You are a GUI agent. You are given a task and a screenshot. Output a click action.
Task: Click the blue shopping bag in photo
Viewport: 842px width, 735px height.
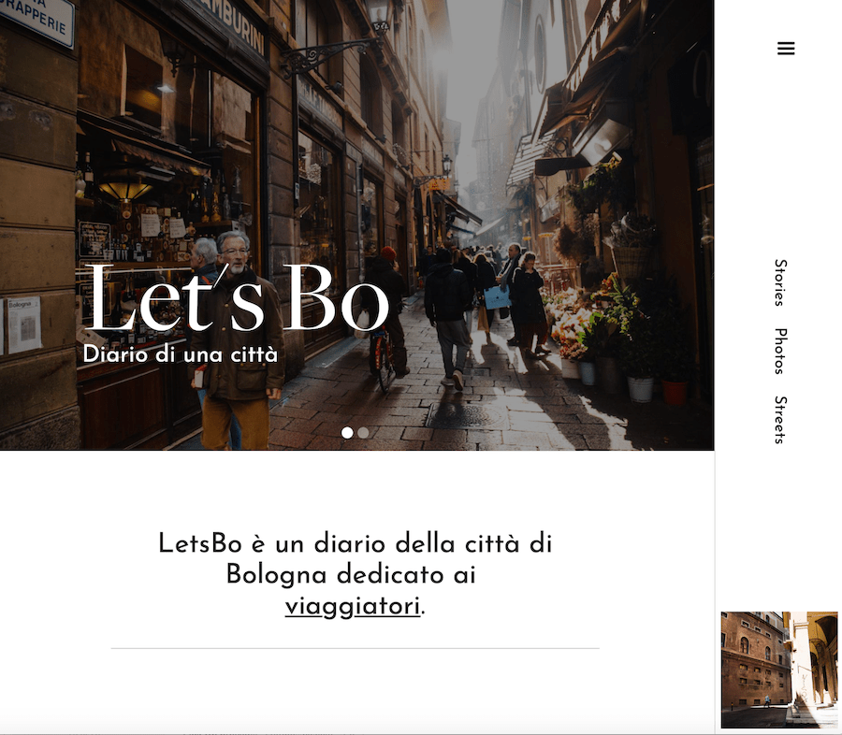498,297
